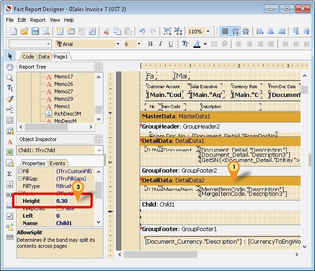
Task: Open the Report menu
Action: click(38, 20)
